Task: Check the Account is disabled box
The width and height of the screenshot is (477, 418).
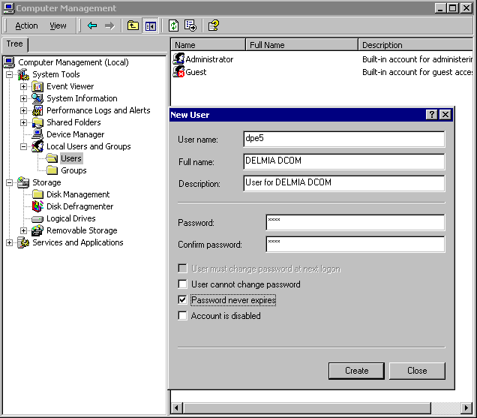Action: coord(182,316)
